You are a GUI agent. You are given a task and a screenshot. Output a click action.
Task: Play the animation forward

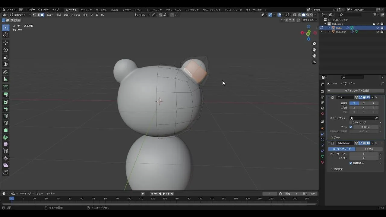point(164,194)
